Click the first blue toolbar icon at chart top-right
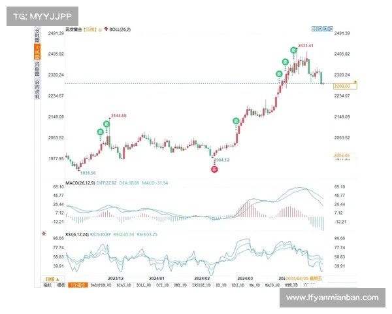Viewport: 392px width, 314px height. click(314, 29)
